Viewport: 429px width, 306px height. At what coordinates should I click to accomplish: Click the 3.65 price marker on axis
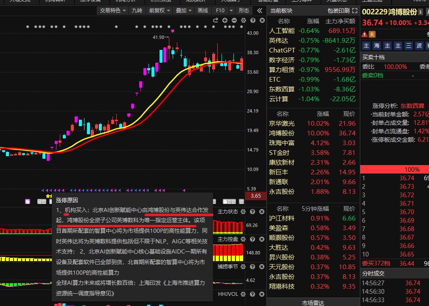coord(255,196)
